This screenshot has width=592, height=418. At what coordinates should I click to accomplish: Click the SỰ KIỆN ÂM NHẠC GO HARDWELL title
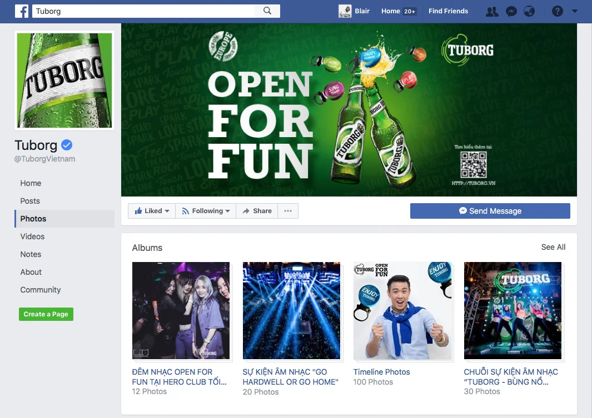290,376
